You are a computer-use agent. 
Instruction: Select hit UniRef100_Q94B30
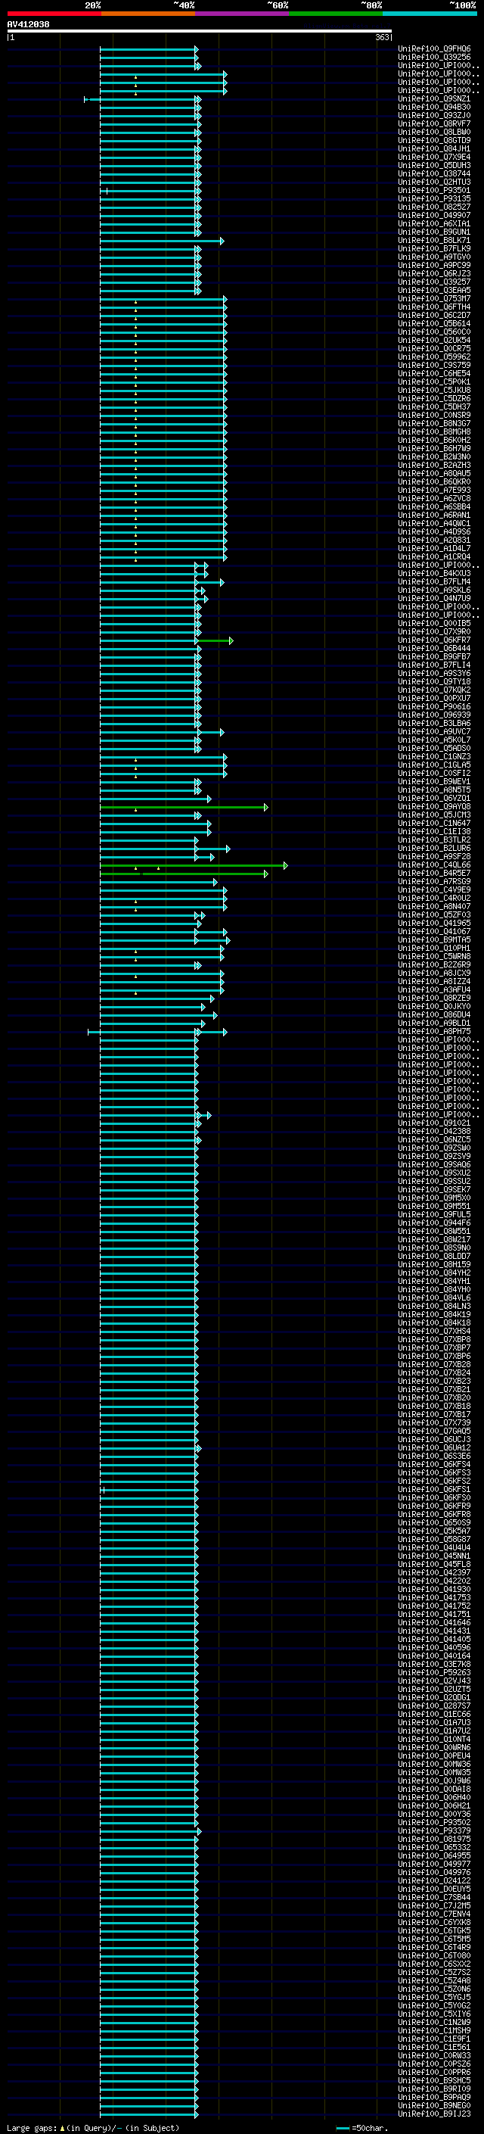click(434, 107)
